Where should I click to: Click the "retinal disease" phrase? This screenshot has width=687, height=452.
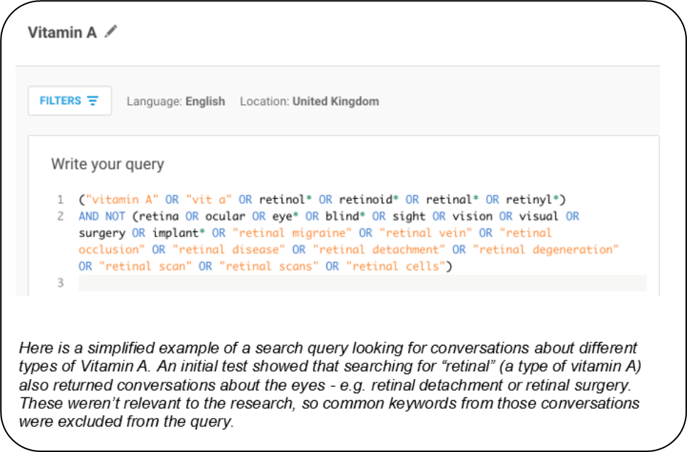tap(229, 250)
